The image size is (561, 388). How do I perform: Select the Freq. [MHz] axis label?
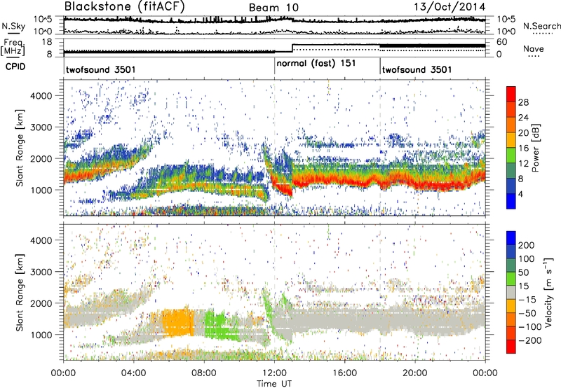13,47
